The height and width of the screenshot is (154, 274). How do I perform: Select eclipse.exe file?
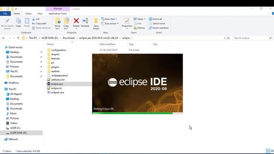[x=57, y=84]
